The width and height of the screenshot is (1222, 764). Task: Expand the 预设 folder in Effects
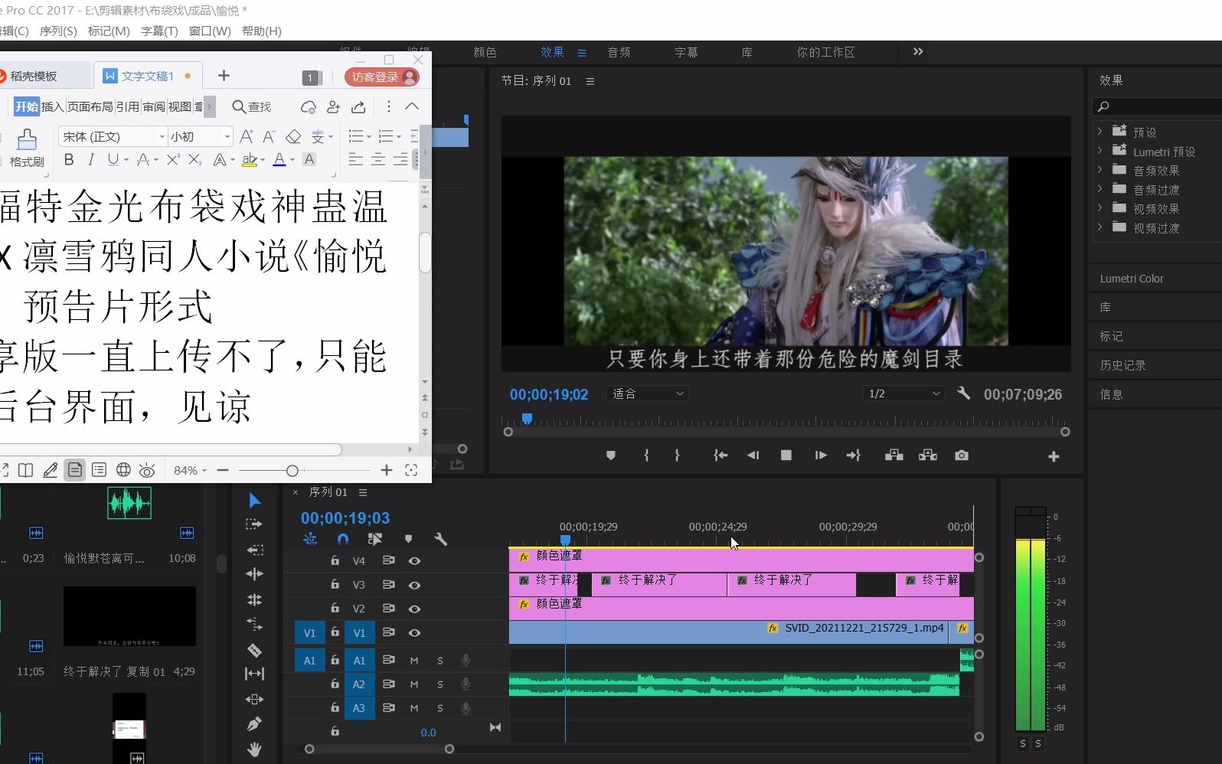[1100, 132]
